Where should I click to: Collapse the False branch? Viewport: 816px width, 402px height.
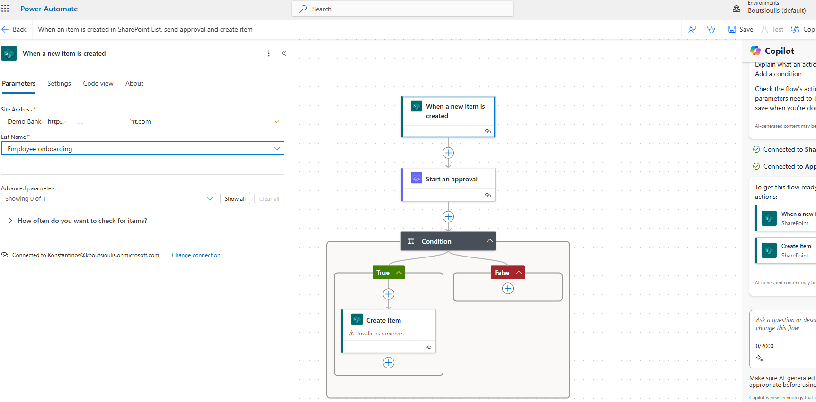coord(519,273)
